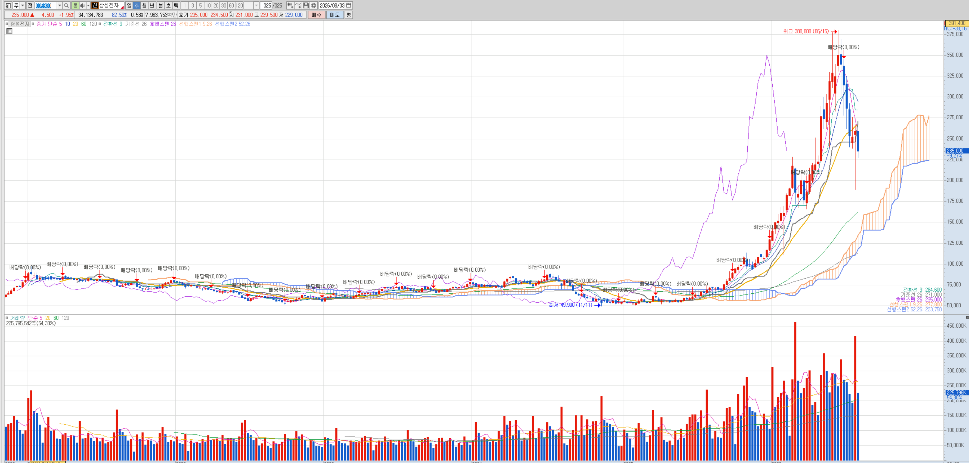Select the 60 interval button
The width and height of the screenshot is (969, 463).
[x=231, y=5]
